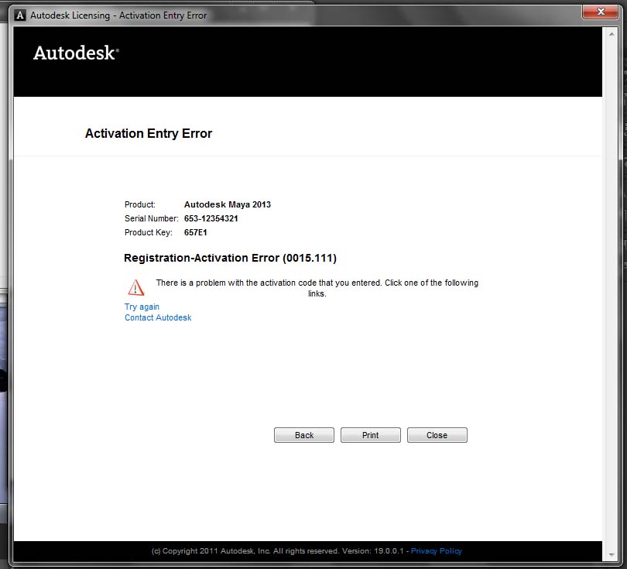Click the Try again link

142,307
